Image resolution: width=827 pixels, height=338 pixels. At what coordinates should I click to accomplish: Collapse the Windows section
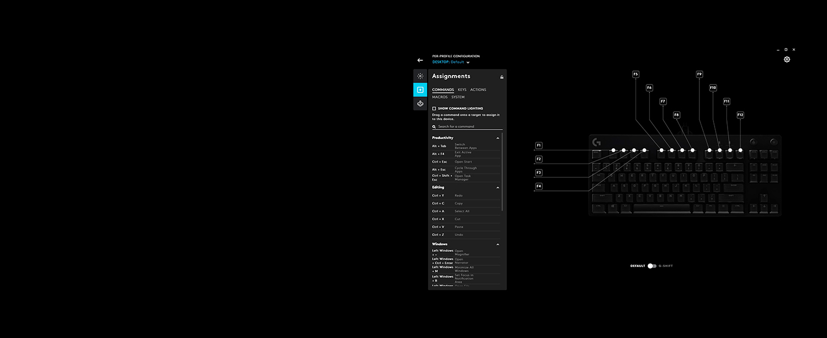tap(498, 244)
